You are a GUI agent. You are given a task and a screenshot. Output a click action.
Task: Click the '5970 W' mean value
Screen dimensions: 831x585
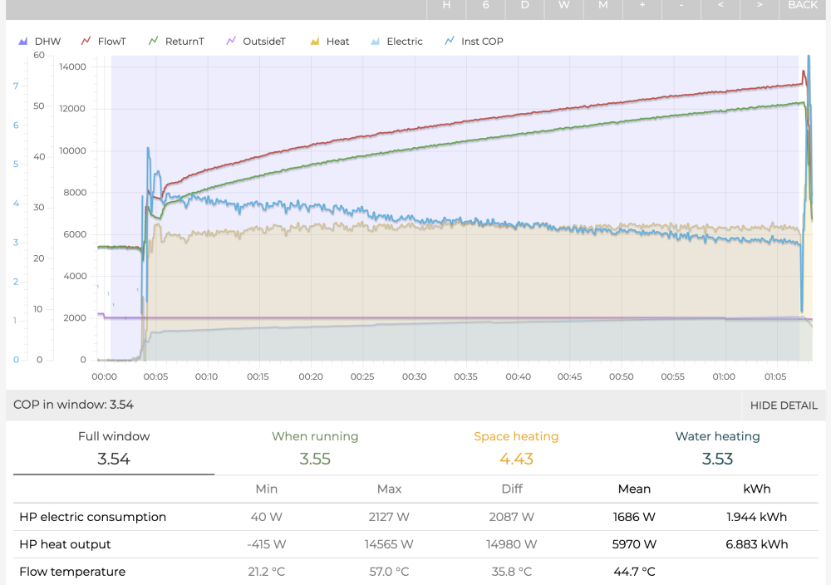(634, 544)
